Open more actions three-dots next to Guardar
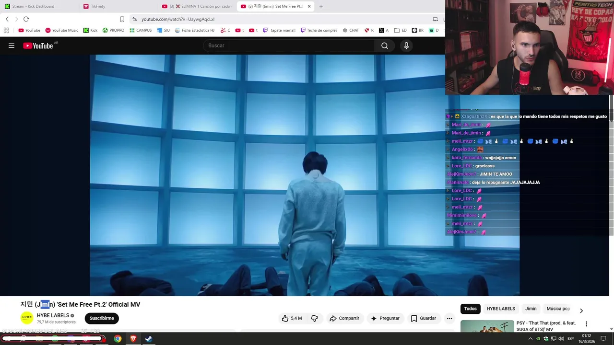614x345 pixels. (x=449, y=318)
